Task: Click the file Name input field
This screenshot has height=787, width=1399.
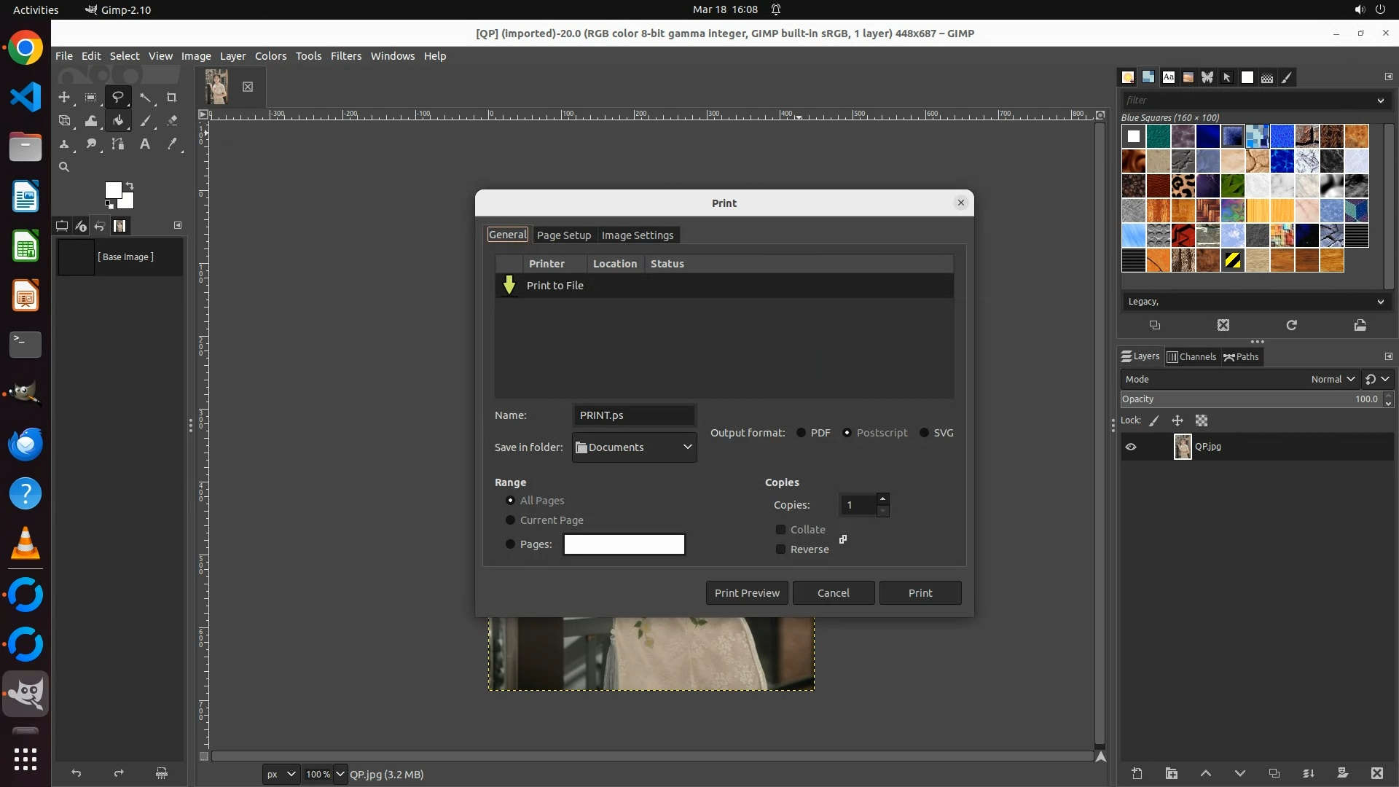Action: [x=634, y=415]
